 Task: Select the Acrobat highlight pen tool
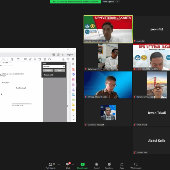point(30,59)
